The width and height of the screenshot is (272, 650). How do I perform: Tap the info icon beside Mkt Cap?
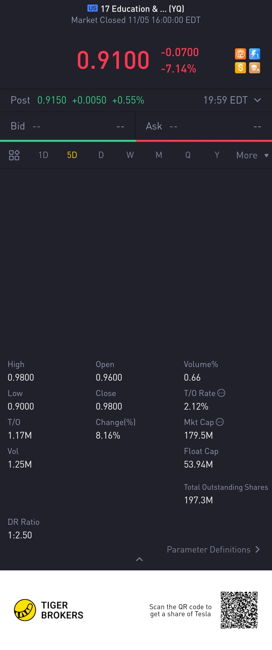point(220,422)
